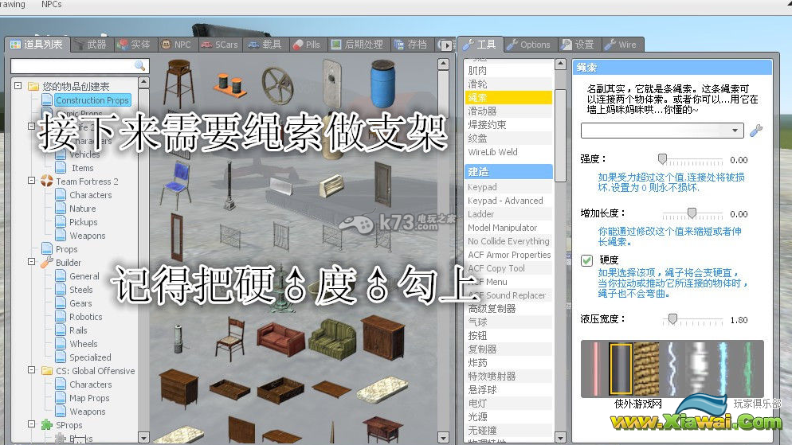Choose the pink cable material swatch

[x=595, y=369]
